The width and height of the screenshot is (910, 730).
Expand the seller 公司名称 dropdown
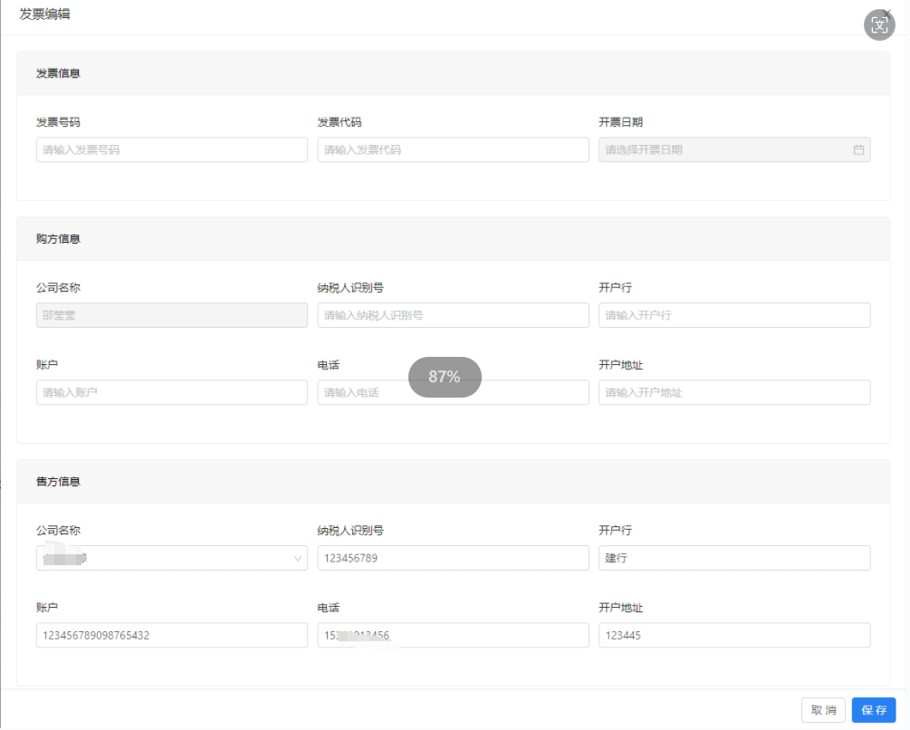[x=298, y=559]
